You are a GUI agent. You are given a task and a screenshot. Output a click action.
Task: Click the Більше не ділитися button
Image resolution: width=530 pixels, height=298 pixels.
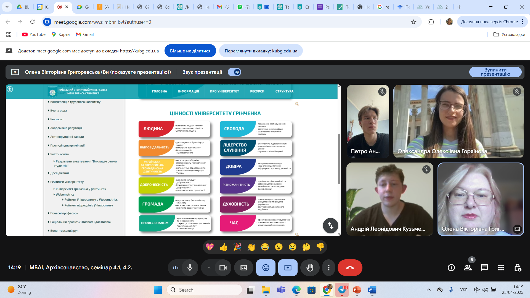(x=190, y=51)
